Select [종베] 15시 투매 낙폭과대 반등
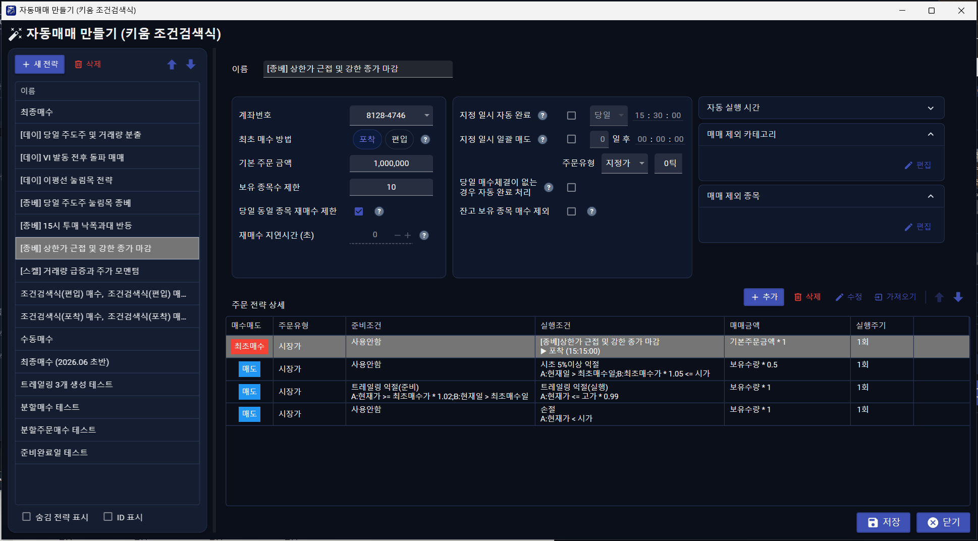Image resolution: width=978 pixels, height=541 pixels. click(107, 226)
